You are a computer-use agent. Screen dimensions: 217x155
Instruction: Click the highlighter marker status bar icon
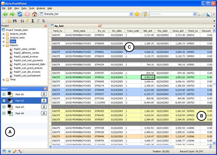tap(15, 151)
